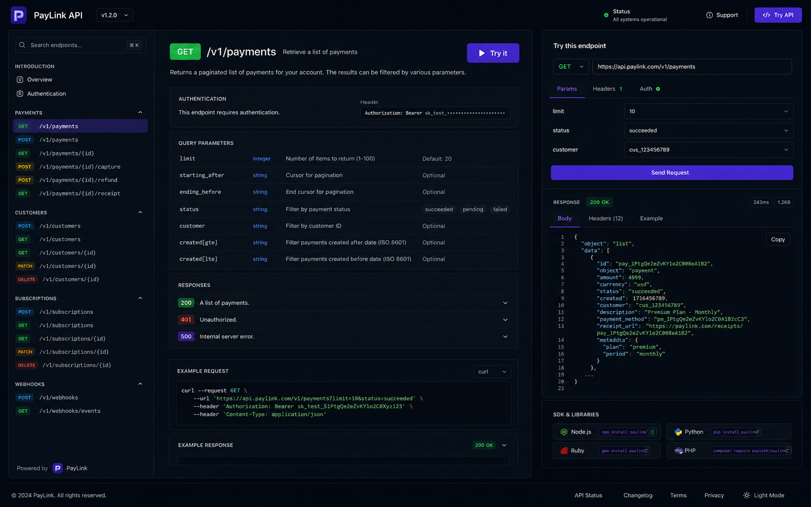The height and width of the screenshot is (507, 811).
Task: Open the customer parameter dropdown
Action: (708, 150)
